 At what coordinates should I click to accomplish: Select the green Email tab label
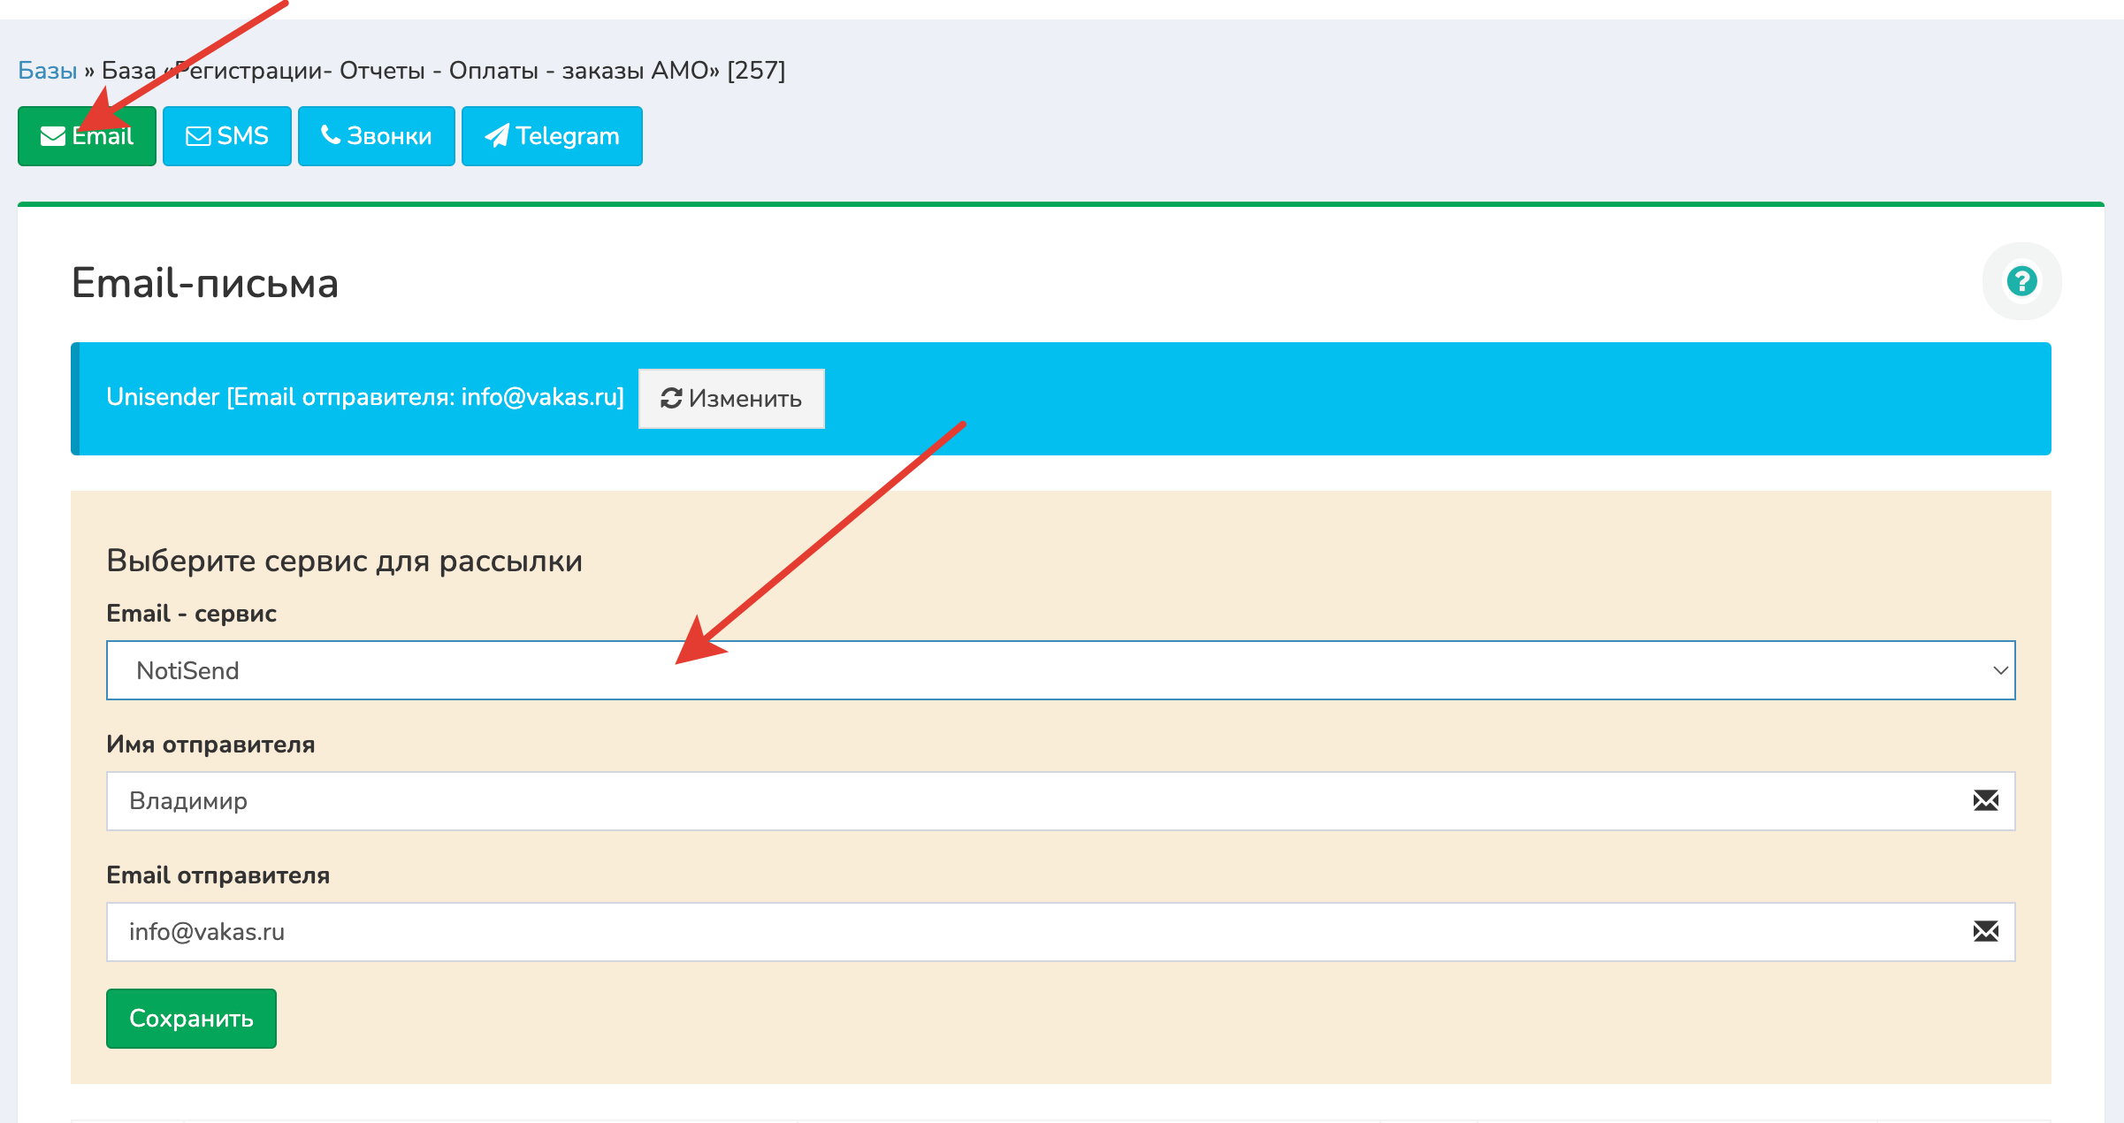(x=103, y=136)
